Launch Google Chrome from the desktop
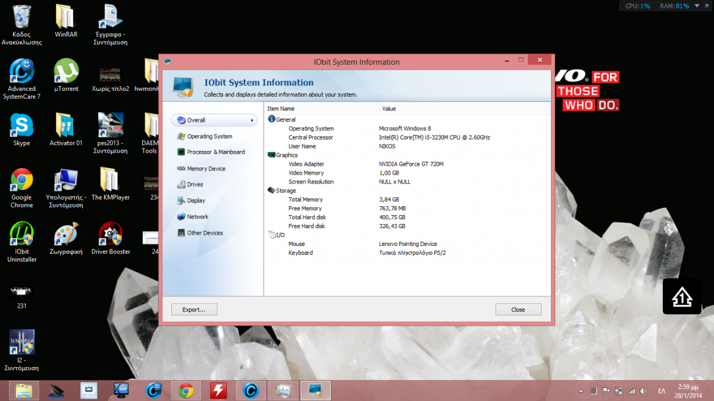 click(x=21, y=188)
